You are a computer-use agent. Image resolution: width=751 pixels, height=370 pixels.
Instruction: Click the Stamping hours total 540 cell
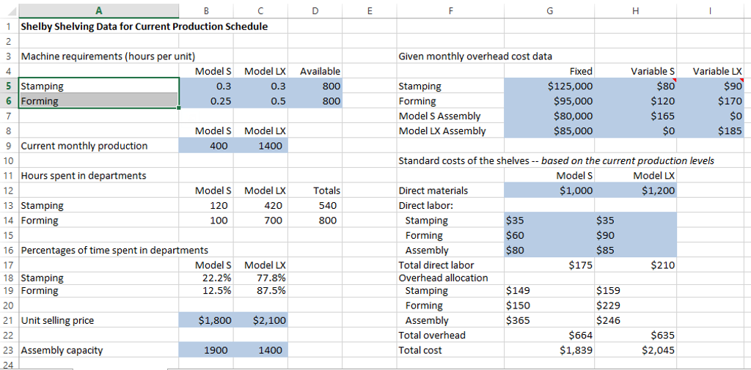315,206
